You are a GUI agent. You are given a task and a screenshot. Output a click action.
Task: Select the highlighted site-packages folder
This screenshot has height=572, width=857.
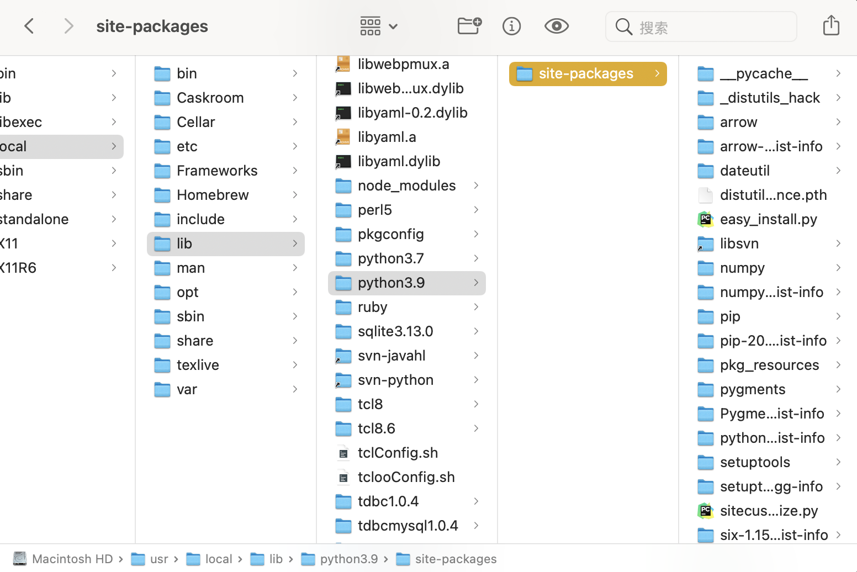pyautogui.click(x=586, y=74)
